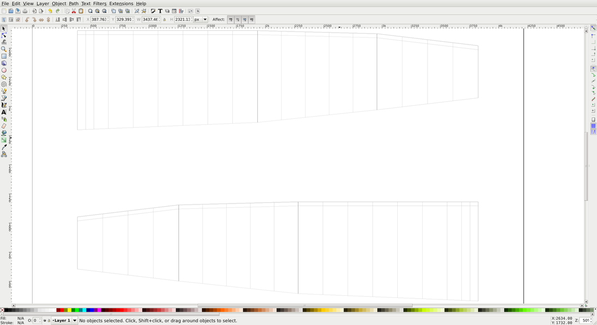Open the px units dropdown
597x325 pixels.
click(x=200, y=20)
